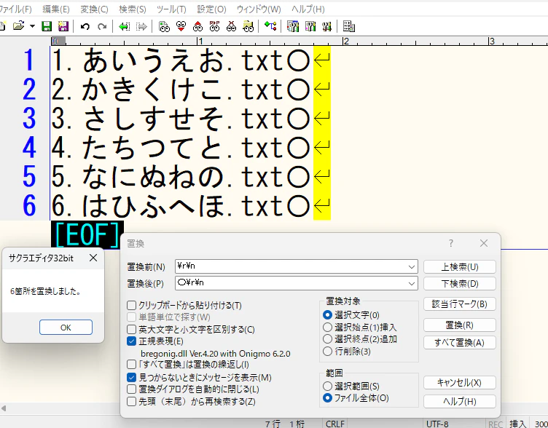The image size is (548, 428).
Task: Click the Outline analysis icon
Action: [x=270, y=26]
